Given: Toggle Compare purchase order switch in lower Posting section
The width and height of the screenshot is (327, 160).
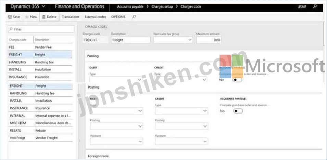Looking at the screenshot, I should coord(238,111).
